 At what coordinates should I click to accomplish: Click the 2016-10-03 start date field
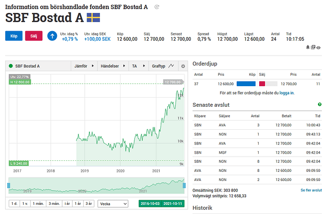click(x=150, y=203)
